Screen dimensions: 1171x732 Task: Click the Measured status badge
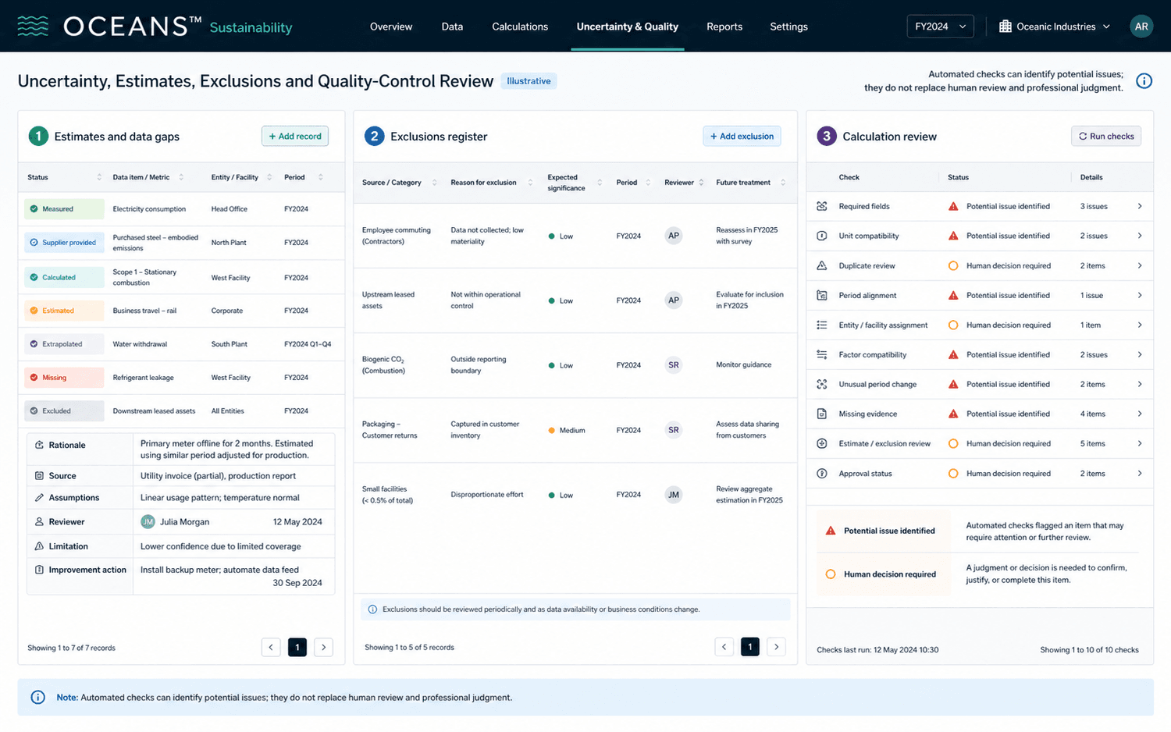click(64, 209)
